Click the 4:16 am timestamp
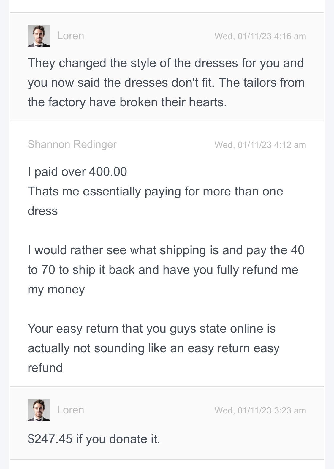This screenshot has height=469, width=334. pos(260,36)
